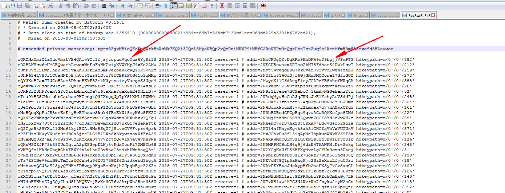Screen dimensions: 505x193
Task: Cut the selected text
Action: tap(61, 6)
